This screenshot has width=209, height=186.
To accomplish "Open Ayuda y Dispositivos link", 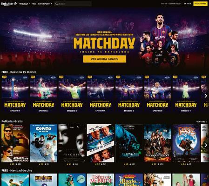I will [x=171, y=4].
